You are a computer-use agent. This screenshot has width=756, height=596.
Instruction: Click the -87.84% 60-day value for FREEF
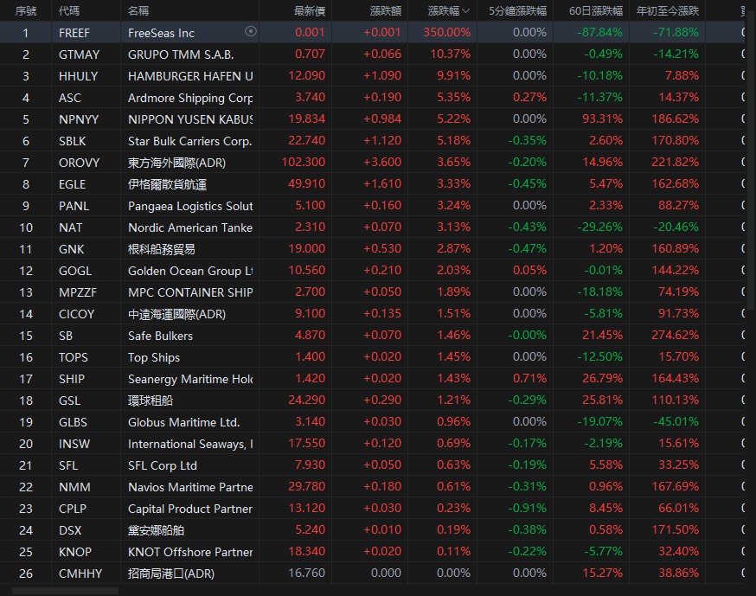tap(599, 32)
